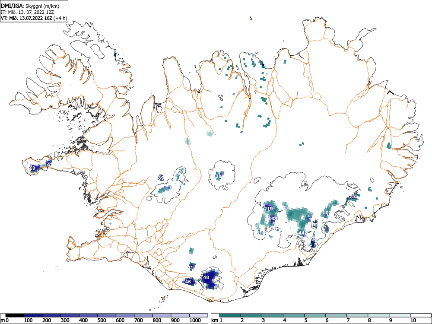Click the 'DMI/IGA: Skyggni (m/km)' title text
The height and width of the screenshot is (324, 432).
click(x=30, y=6)
